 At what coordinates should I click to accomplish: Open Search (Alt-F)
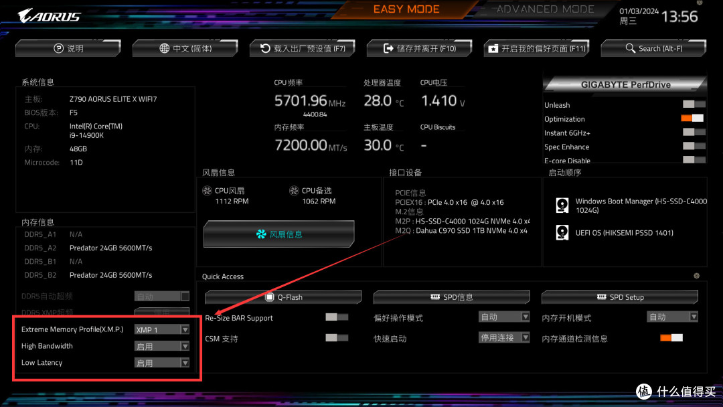tap(653, 48)
